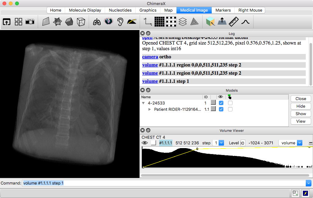Enable the selection checkbox for Patient RIDER row

click(230, 109)
